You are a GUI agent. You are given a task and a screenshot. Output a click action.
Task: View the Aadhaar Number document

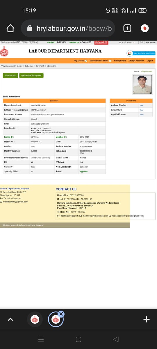142,105
